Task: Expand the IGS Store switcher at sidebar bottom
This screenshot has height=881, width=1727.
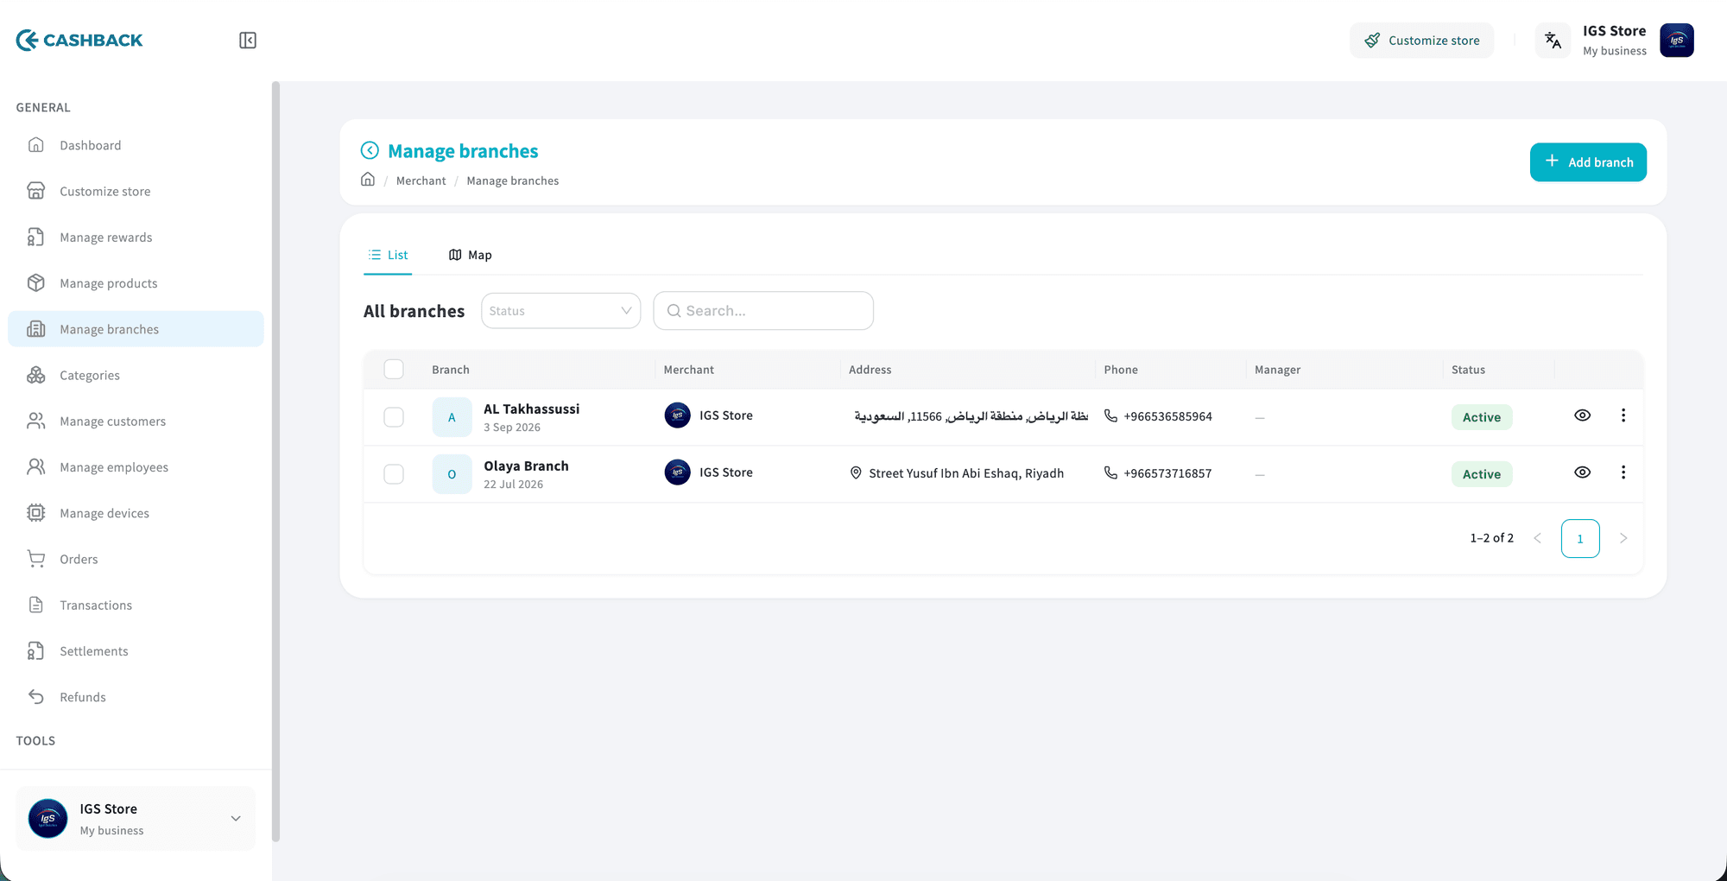Action: (x=136, y=819)
